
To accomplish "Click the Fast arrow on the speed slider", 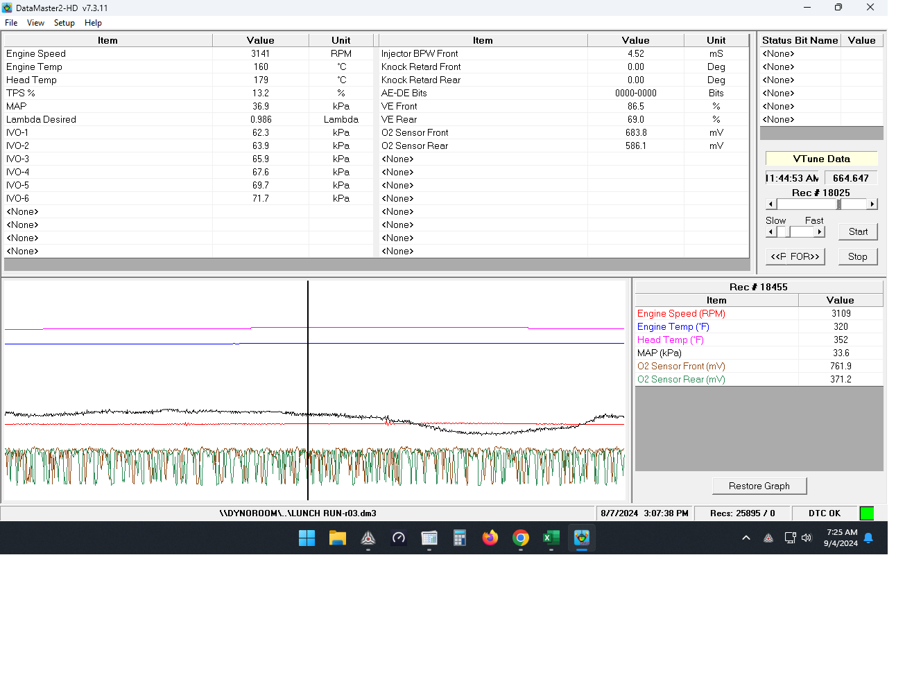I will click(820, 232).
